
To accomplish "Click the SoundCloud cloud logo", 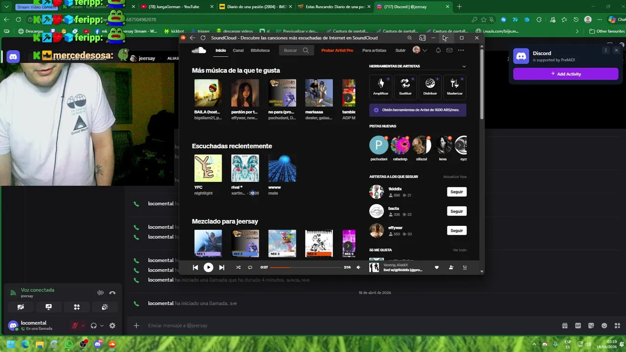I will [199, 50].
